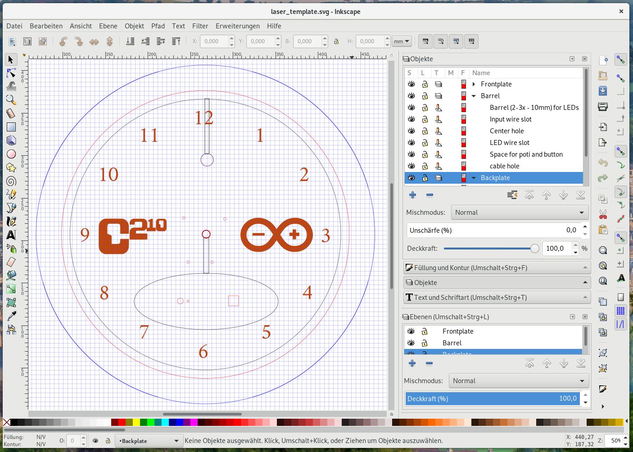
Task: Open the Pfad menu
Action: (x=158, y=26)
